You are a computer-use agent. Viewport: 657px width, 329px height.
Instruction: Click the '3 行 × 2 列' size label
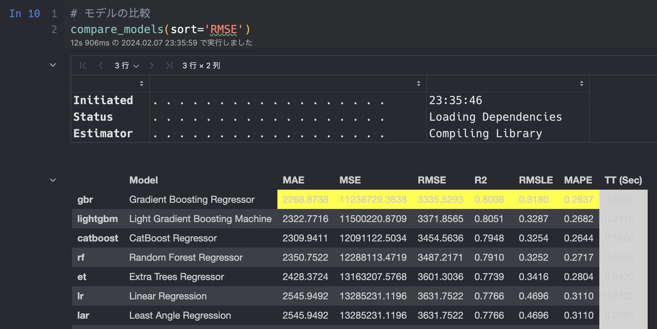click(x=201, y=66)
